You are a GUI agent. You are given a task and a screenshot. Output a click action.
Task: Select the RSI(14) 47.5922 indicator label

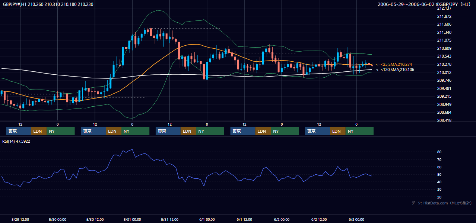(x=16, y=141)
